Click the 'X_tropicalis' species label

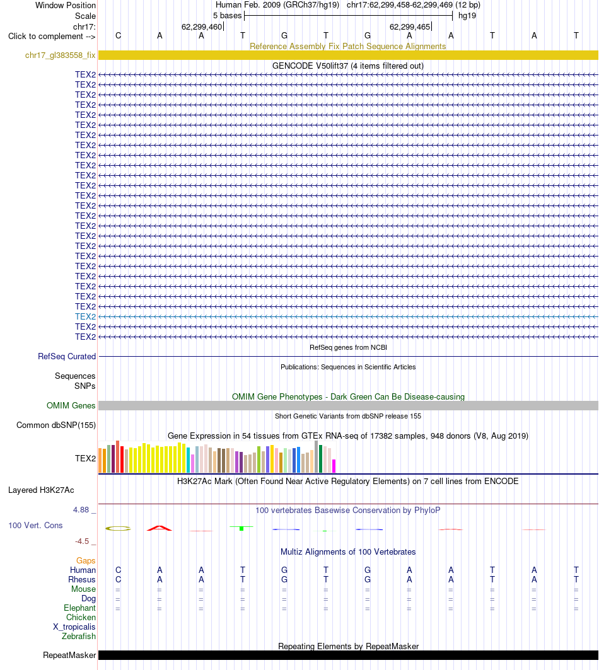coord(74,627)
